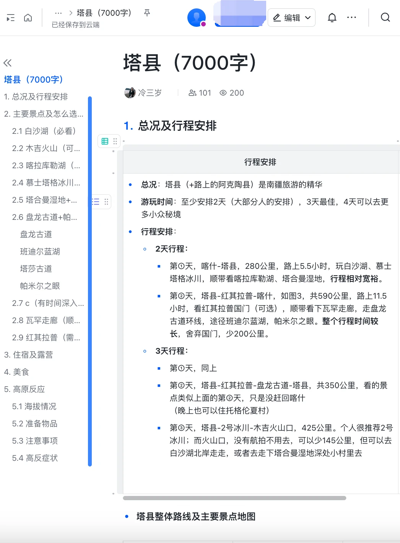
Task: Open the breadcrumb ellipsis menu
Action: click(x=58, y=13)
